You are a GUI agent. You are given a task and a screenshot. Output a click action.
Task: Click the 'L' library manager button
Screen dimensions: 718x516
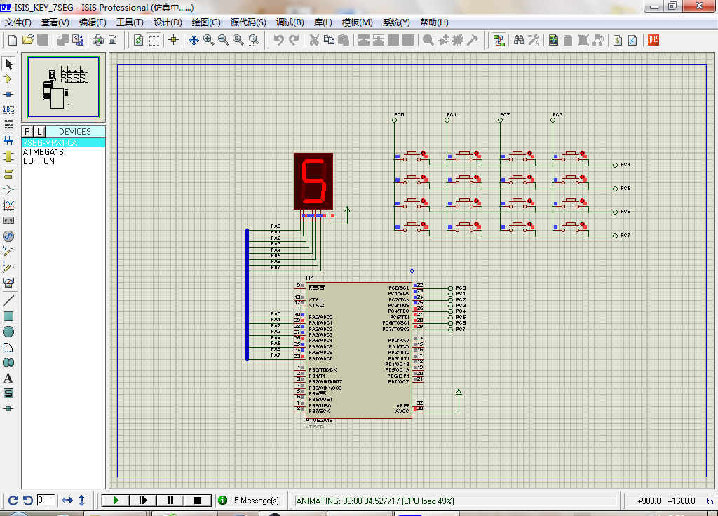[39, 131]
